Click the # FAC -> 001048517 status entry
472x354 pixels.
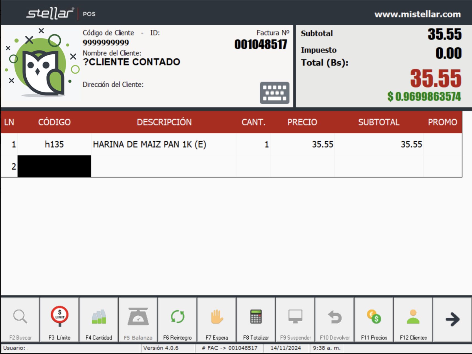pyautogui.click(x=229, y=348)
